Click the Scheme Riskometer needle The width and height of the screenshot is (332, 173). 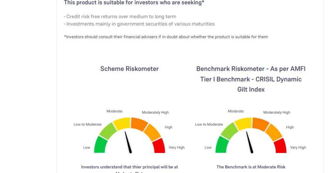click(128, 143)
